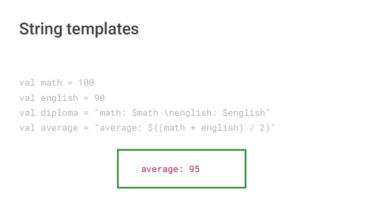Click the "String templates" slide title

pos(79,29)
